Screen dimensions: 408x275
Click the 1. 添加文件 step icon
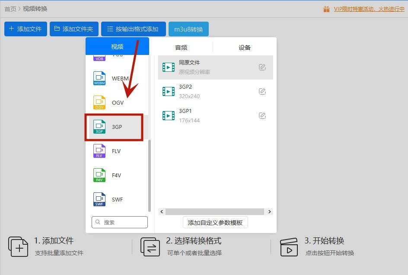18,246
